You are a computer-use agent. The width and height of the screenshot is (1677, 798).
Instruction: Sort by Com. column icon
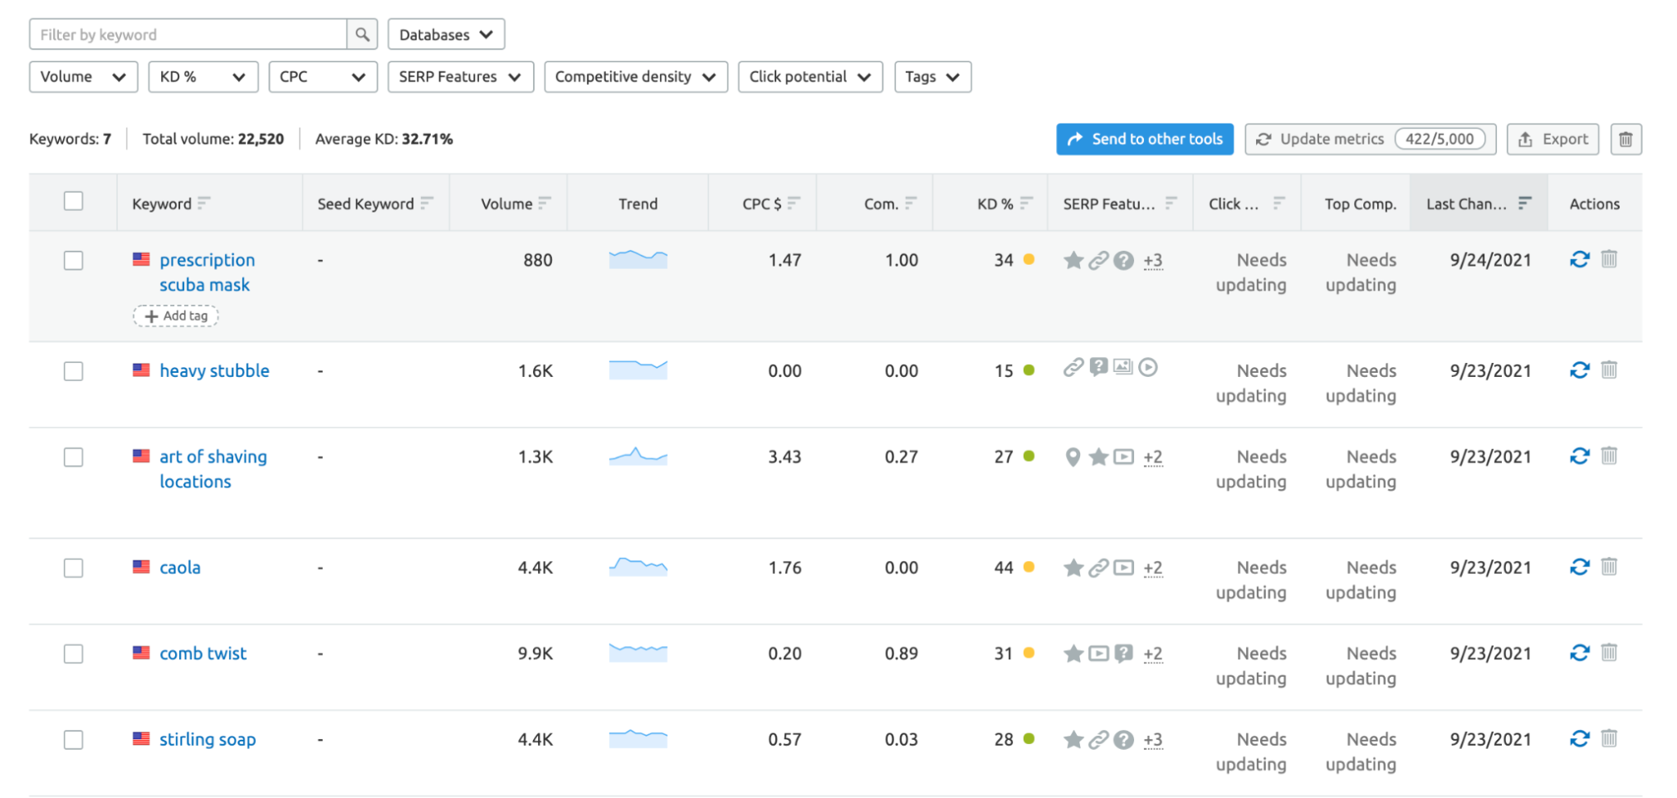pyautogui.click(x=911, y=203)
